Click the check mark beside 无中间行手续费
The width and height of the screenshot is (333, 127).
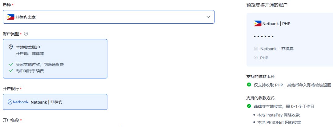[x=11, y=71]
